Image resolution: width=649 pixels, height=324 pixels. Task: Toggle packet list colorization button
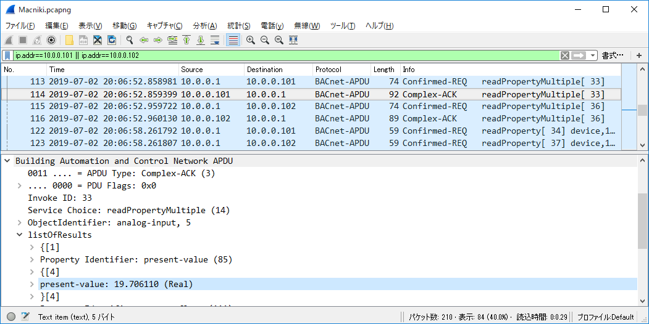coord(233,40)
